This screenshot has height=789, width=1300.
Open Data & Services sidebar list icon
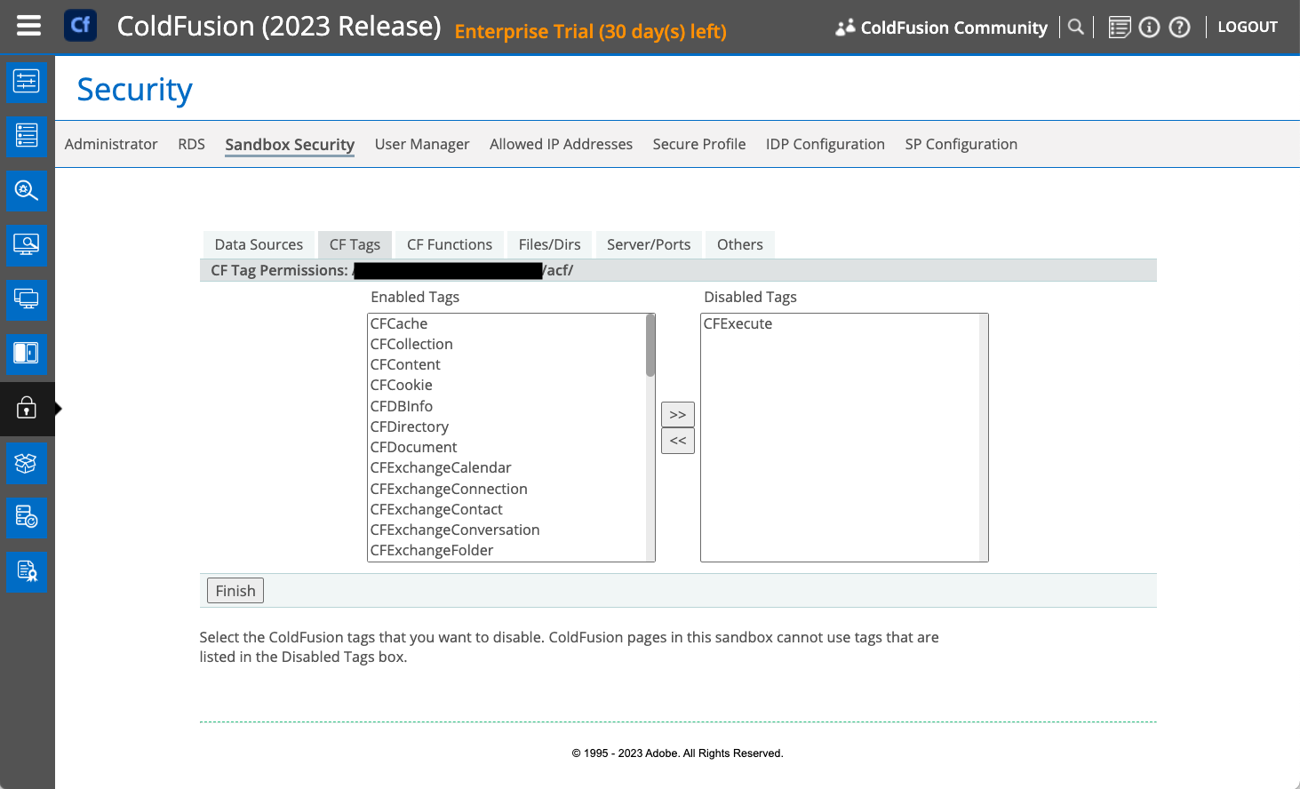coord(27,136)
